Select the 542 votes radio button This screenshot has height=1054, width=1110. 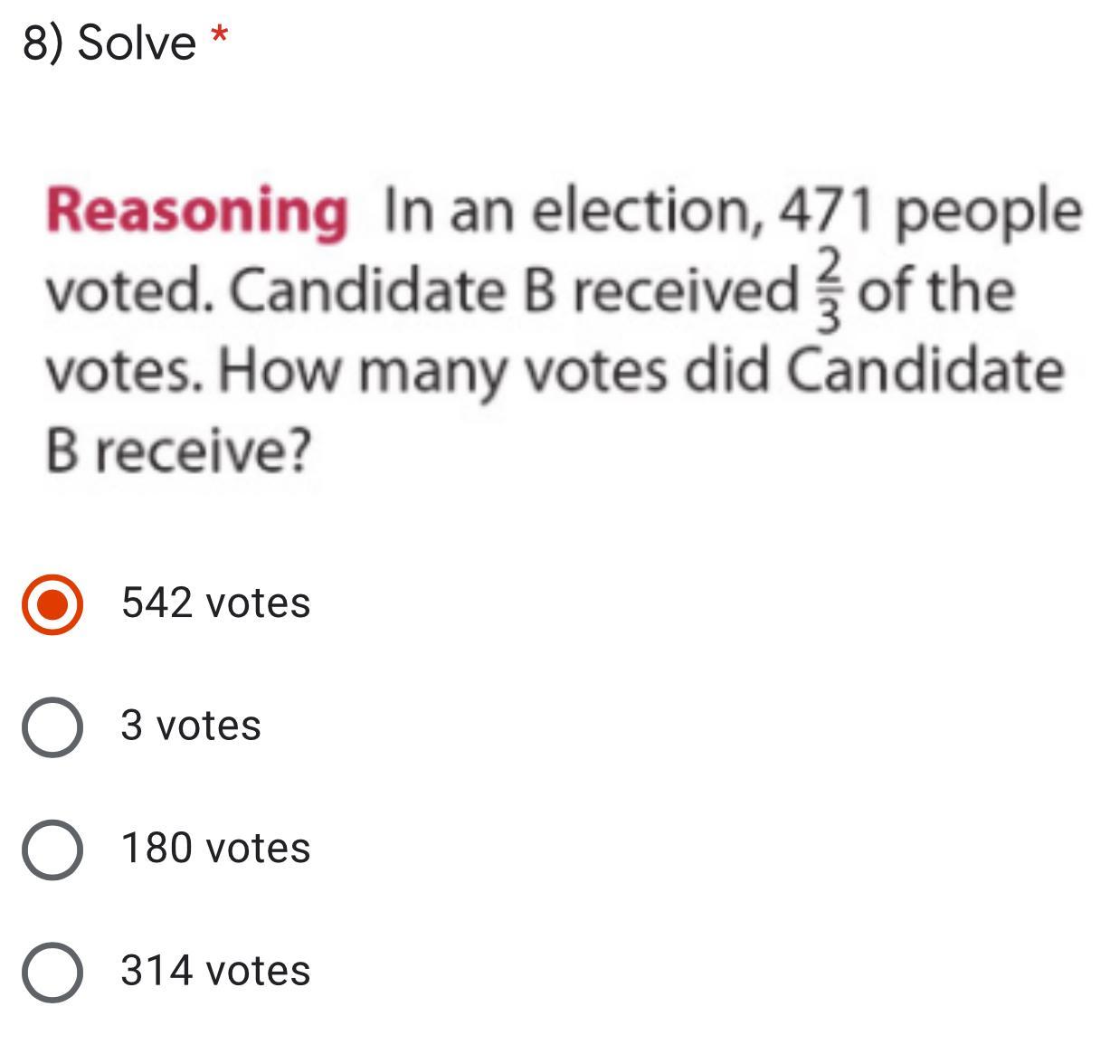point(52,603)
